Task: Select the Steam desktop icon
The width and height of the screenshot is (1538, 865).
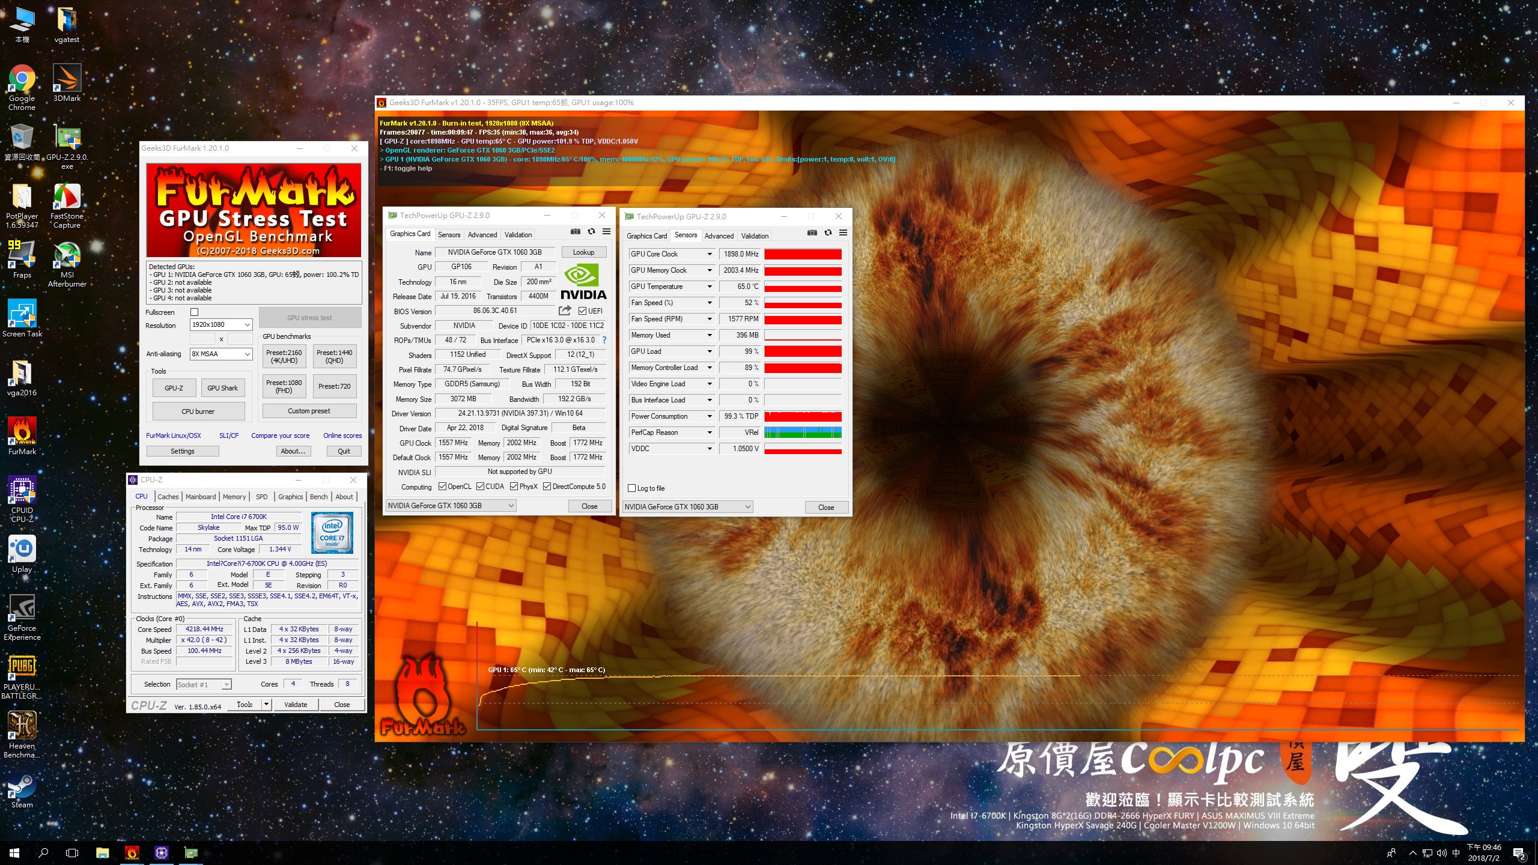Action: coord(22,789)
